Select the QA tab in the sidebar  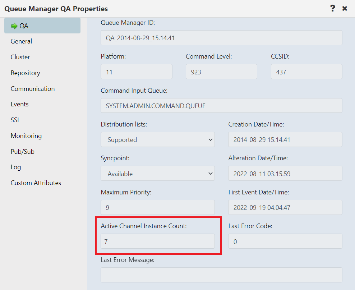coord(42,26)
